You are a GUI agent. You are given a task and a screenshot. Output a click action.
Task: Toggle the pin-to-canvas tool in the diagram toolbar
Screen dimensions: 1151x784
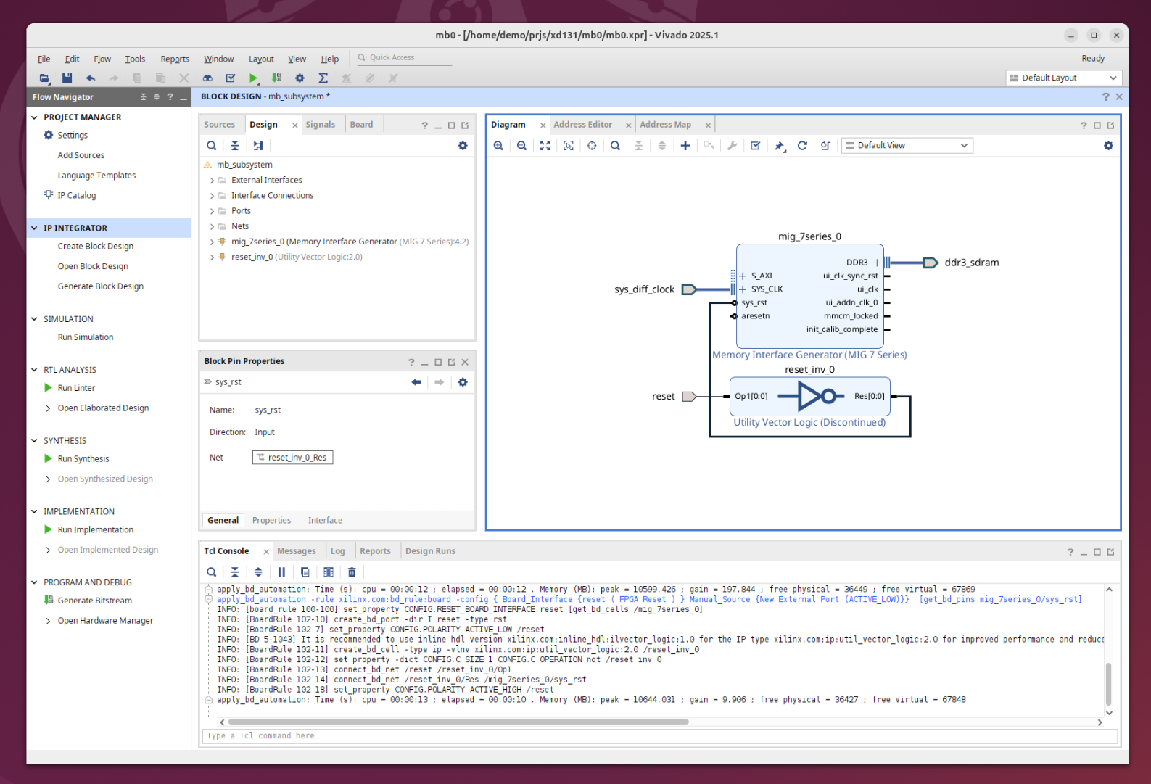pos(779,146)
